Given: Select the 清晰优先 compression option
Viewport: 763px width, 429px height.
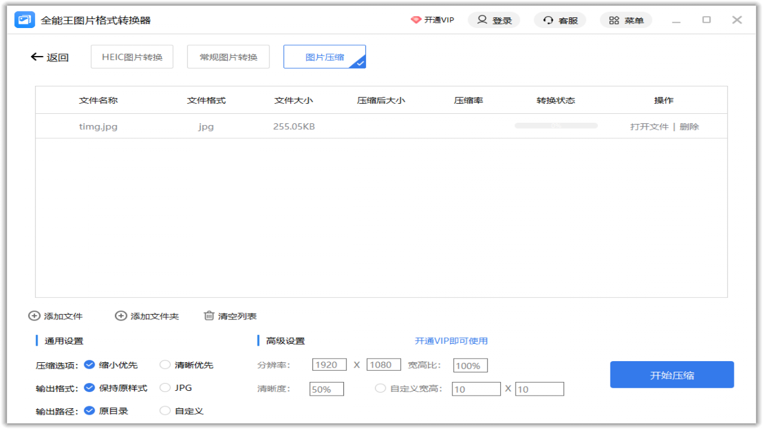Looking at the screenshot, I should [165, 364].
